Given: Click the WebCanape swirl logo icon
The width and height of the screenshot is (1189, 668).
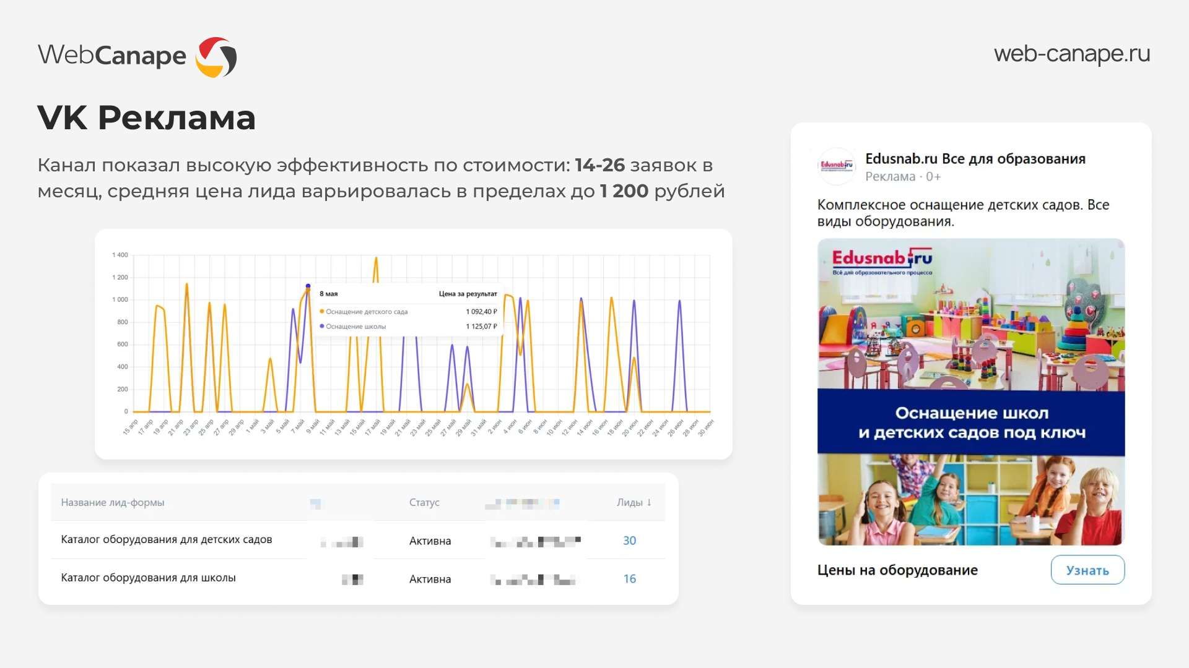Looking at the screenshot, I should pos(216,57).
